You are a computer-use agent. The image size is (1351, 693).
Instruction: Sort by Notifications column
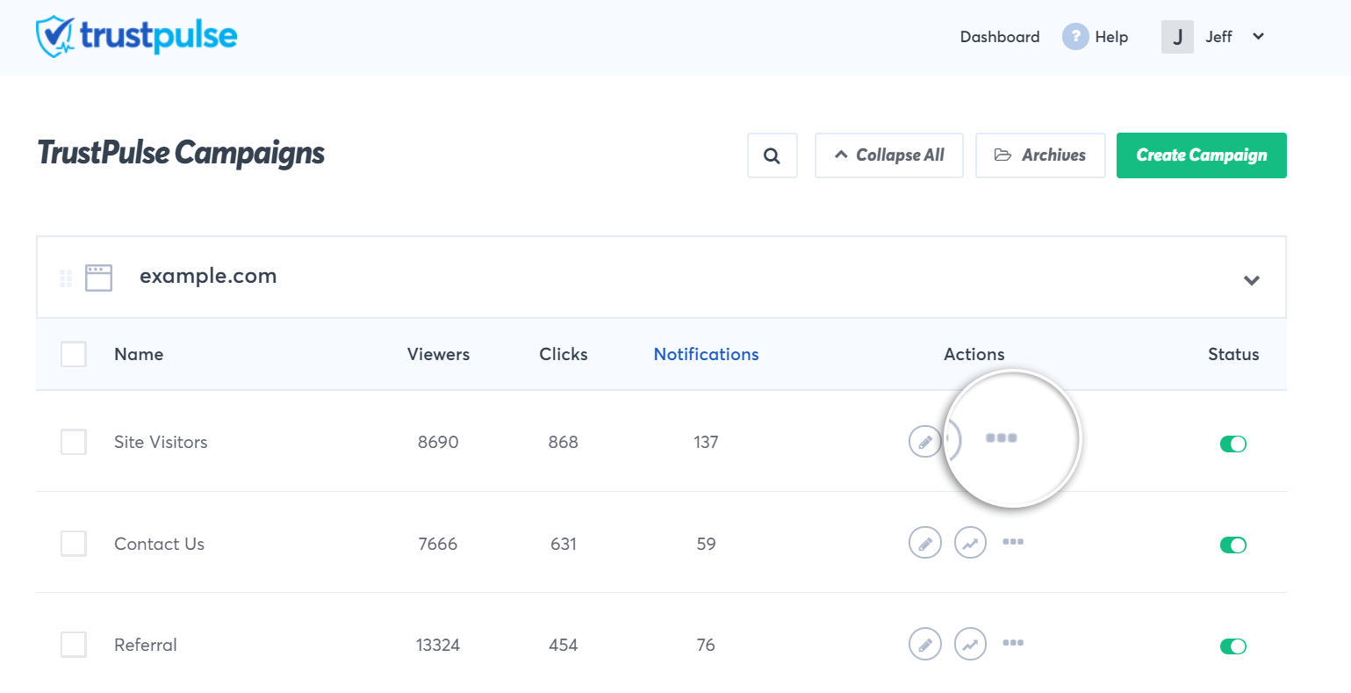click(x=706, y=355)
